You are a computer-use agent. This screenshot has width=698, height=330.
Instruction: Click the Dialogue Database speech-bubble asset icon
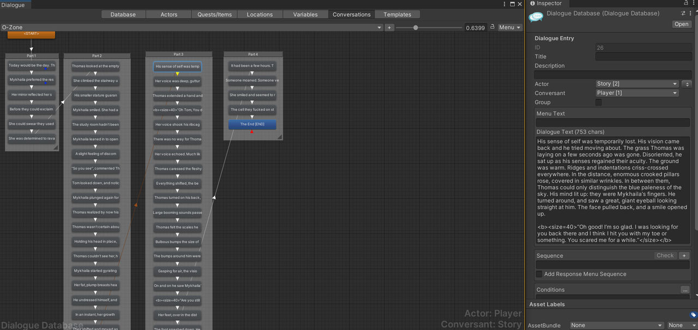tap(536, 17)
